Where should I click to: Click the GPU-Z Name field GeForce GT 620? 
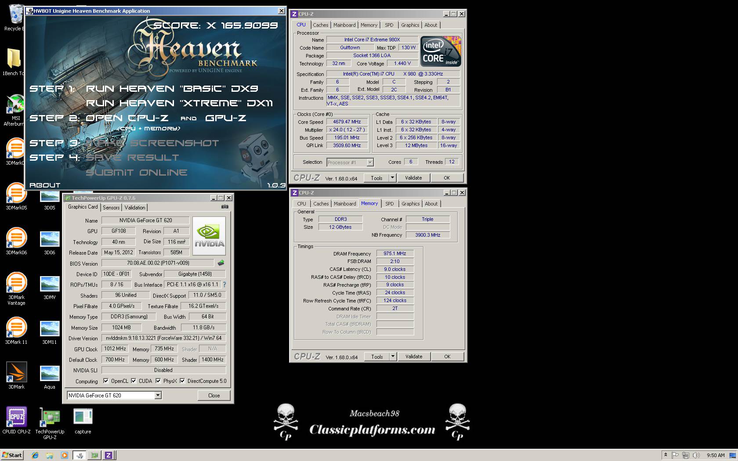[145, 220]
